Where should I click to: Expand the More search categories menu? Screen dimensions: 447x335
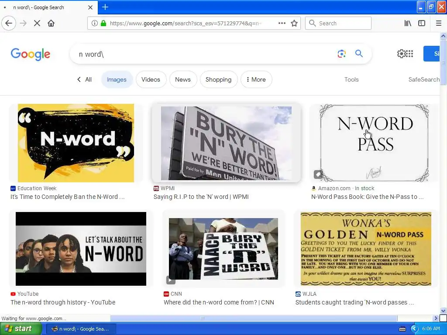[256, 79]
